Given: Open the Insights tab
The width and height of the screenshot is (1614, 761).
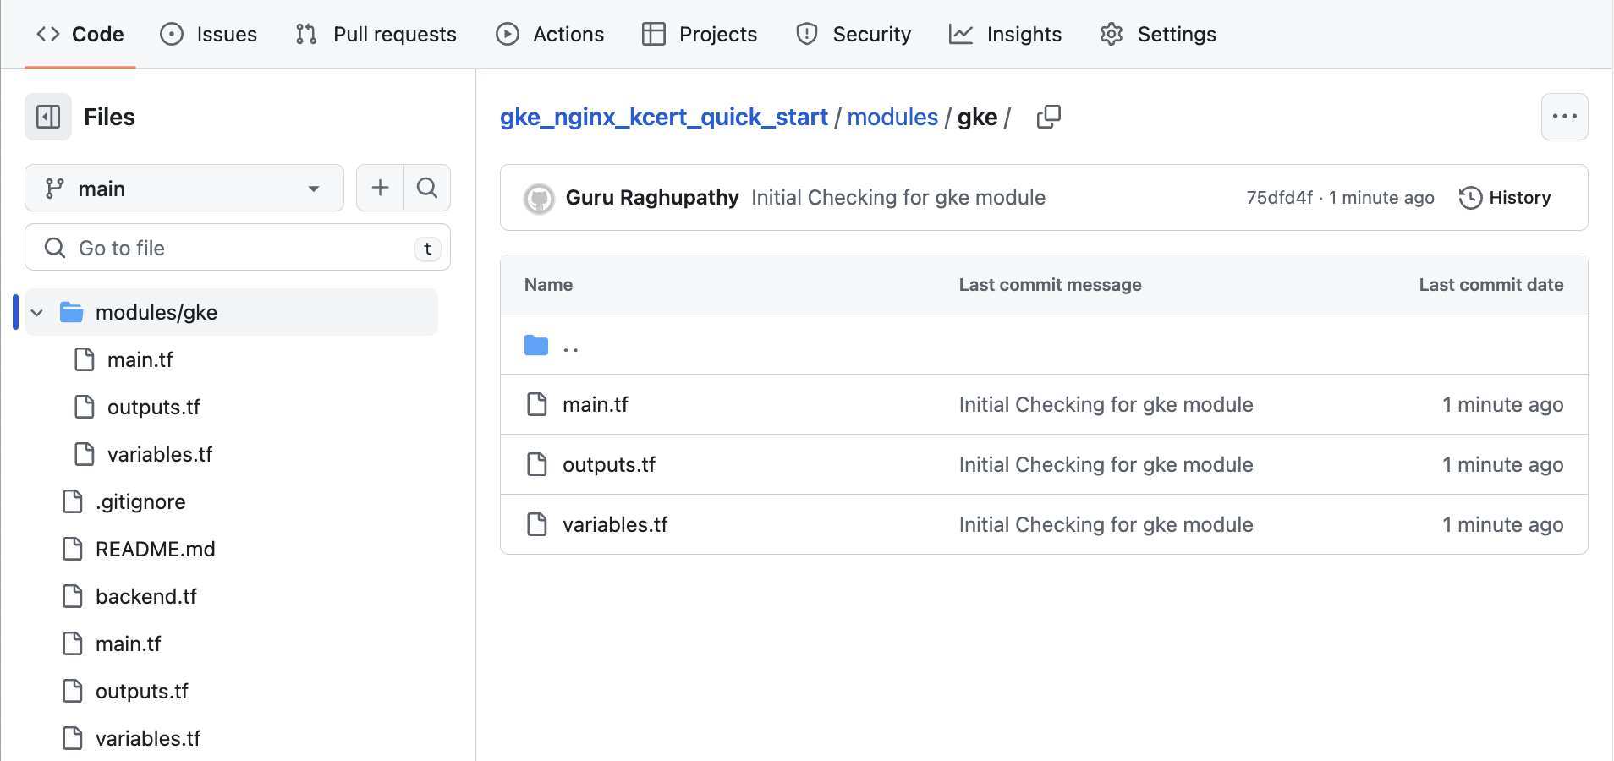Looking at the screenshot, I should (1006, 35).
